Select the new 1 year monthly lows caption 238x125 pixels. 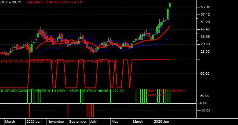click(x=166, y=93)
